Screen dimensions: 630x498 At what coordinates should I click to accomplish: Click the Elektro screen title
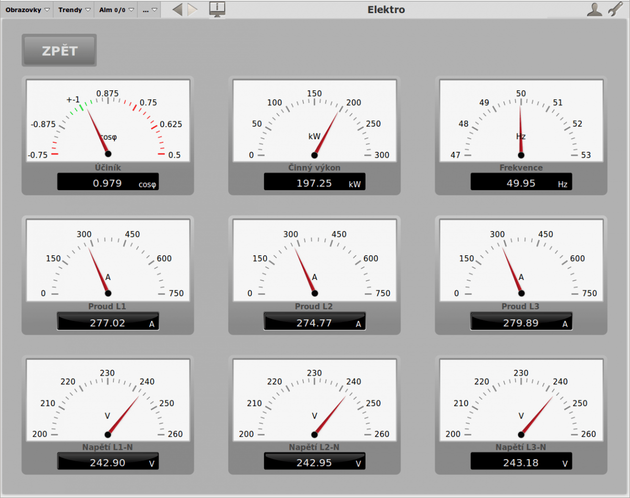(386, 9)
